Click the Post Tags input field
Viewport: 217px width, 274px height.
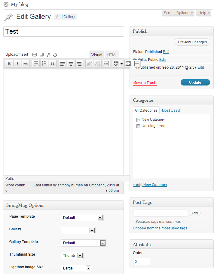(160, 213)
